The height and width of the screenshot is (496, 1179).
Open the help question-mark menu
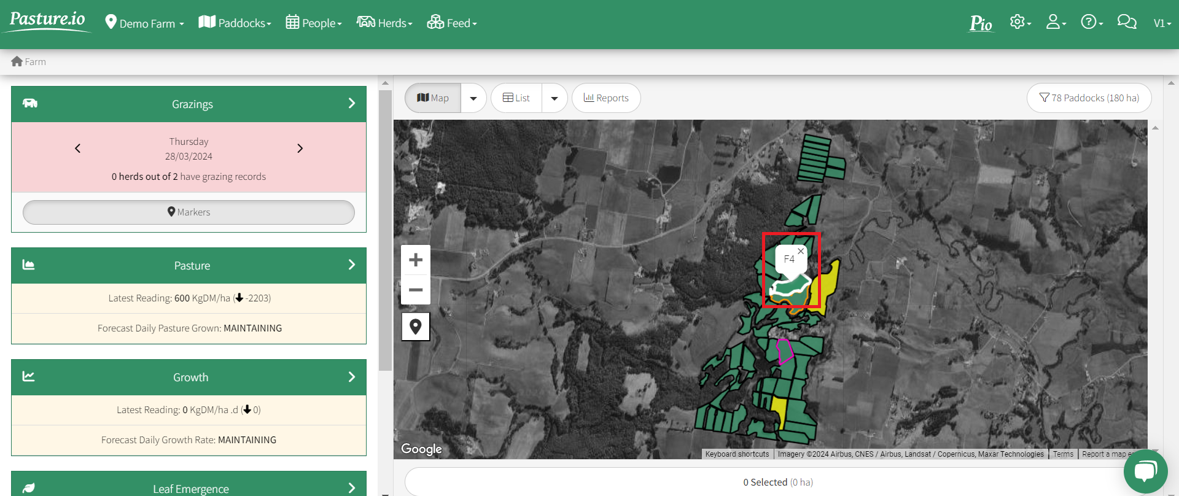point(1092,22)
